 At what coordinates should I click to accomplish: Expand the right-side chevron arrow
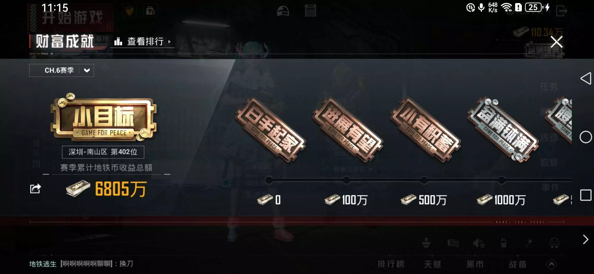point(585,239)
